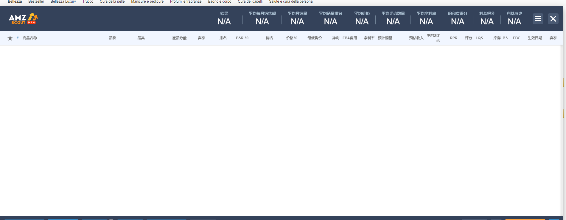Click the 品类 column header
This screenshot has width=566, height=220.
(x=141, y=38)
